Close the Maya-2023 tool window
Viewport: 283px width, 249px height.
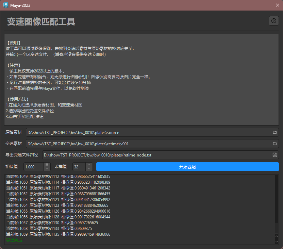277,5
